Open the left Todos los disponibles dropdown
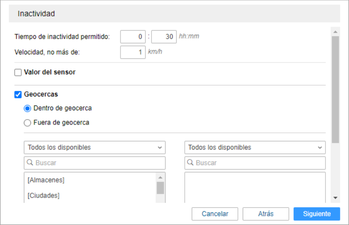349x225 pixels. click(95, 147)
